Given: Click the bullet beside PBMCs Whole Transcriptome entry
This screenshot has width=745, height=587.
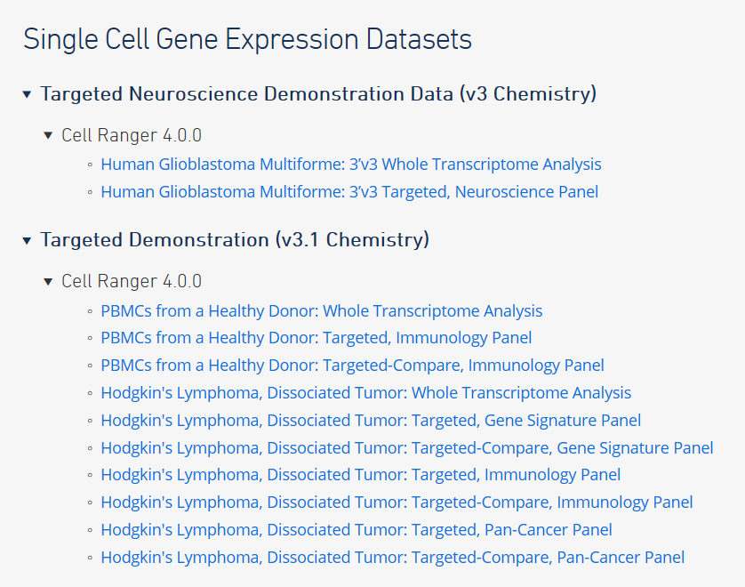Looking at the screenshot, I should point(88,311).
